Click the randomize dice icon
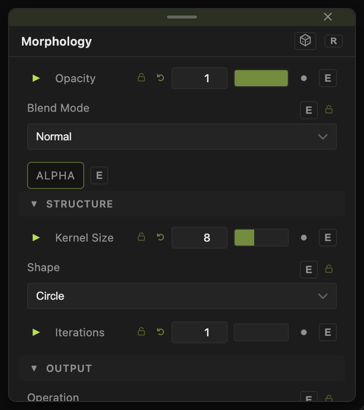This screenshot has height=410, width=364. coord(305,41)
